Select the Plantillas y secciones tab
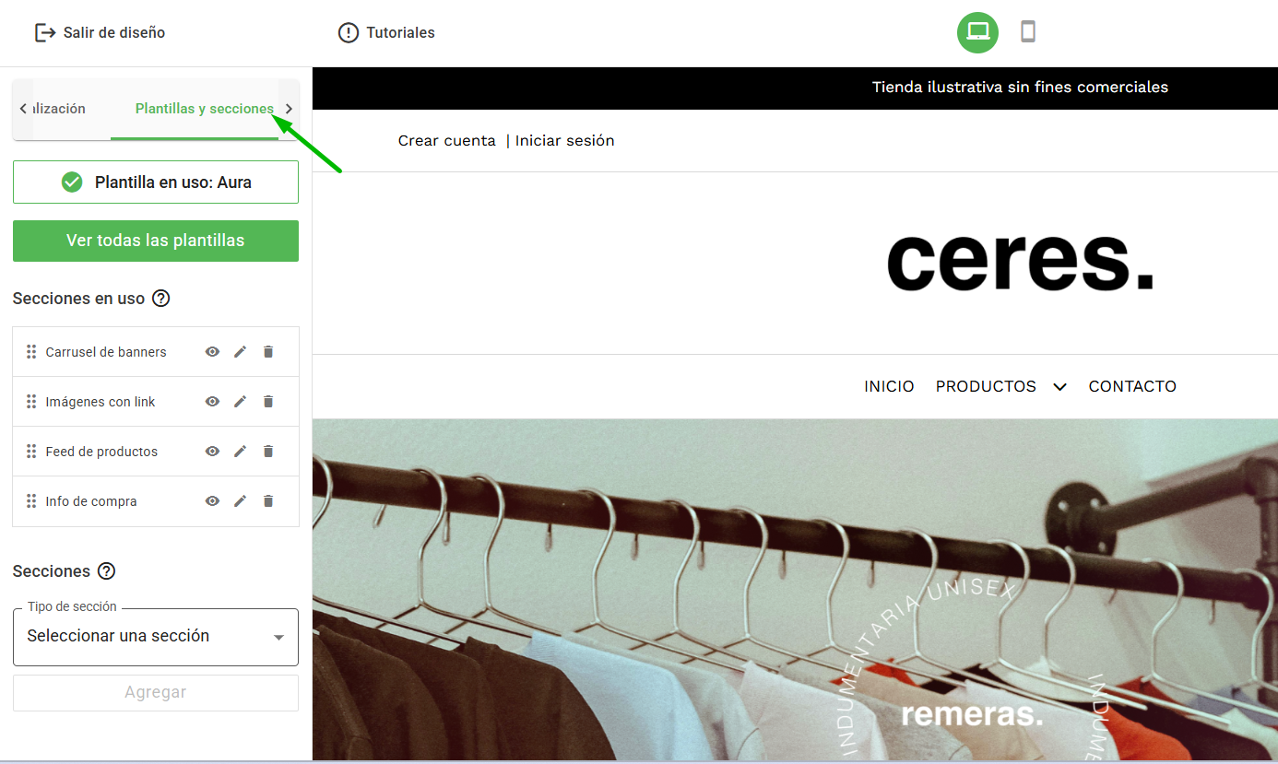The width and height of the screenshot is (1278, 764). (x=204, y=109)
